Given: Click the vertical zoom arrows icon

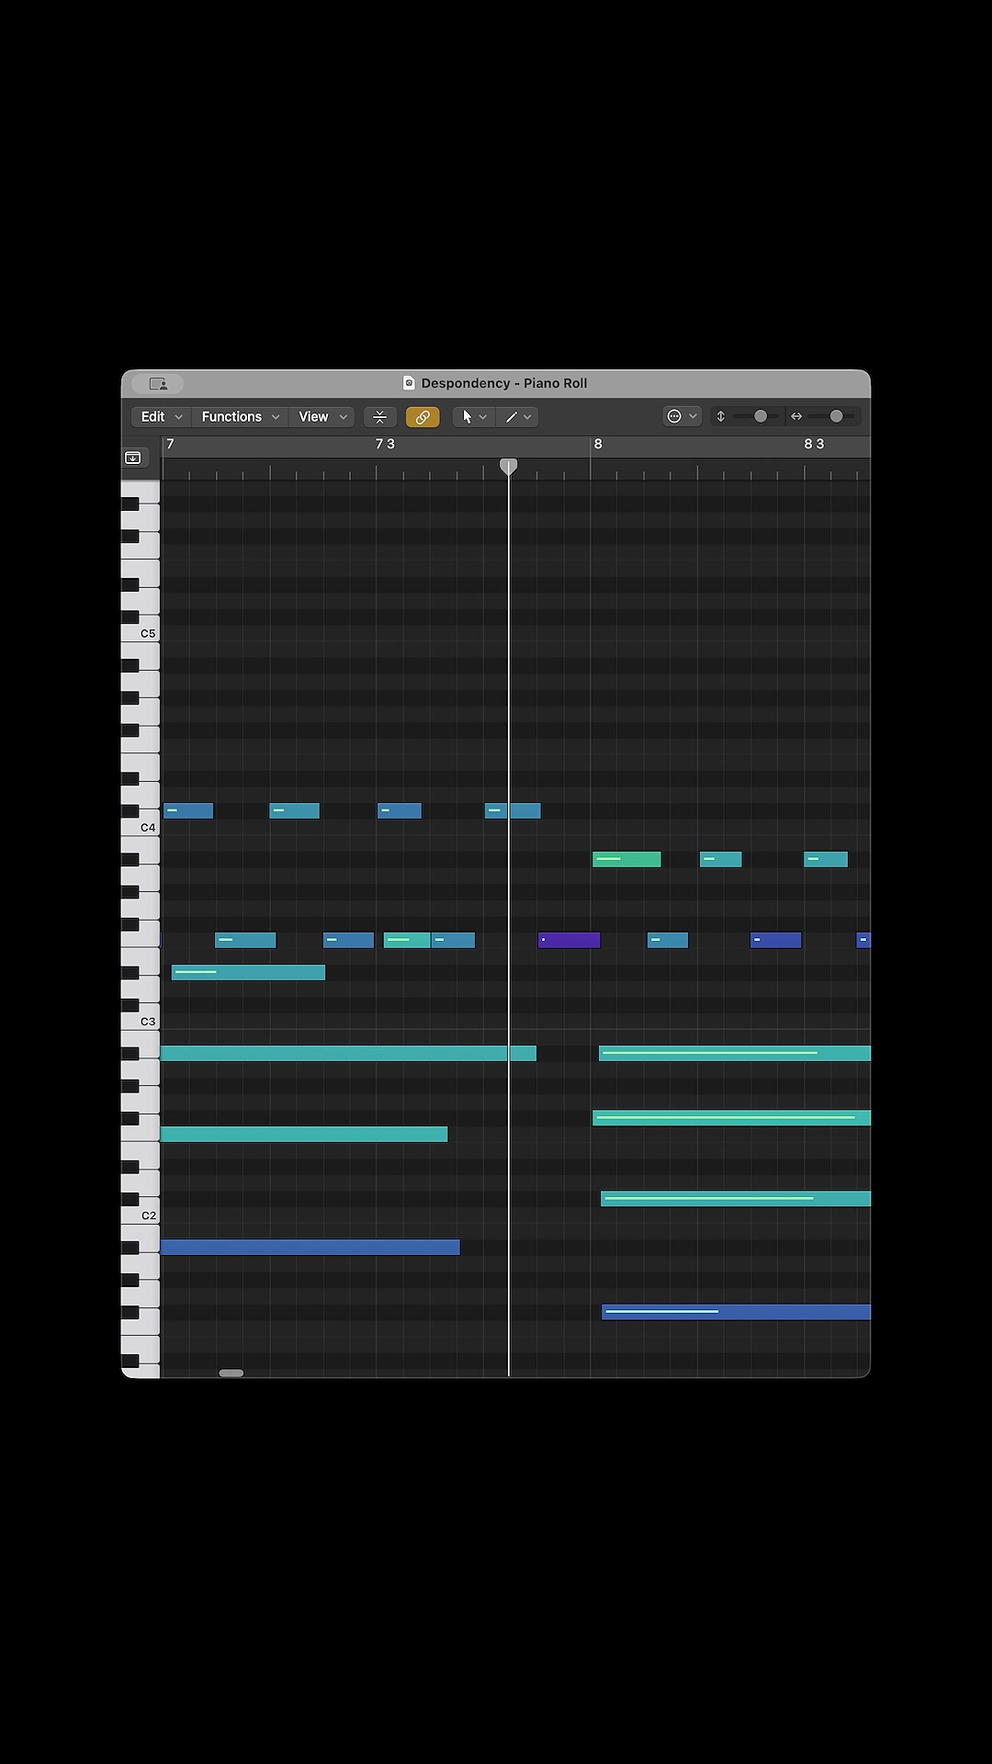Looking at the screenshot, I should point(721,416).
